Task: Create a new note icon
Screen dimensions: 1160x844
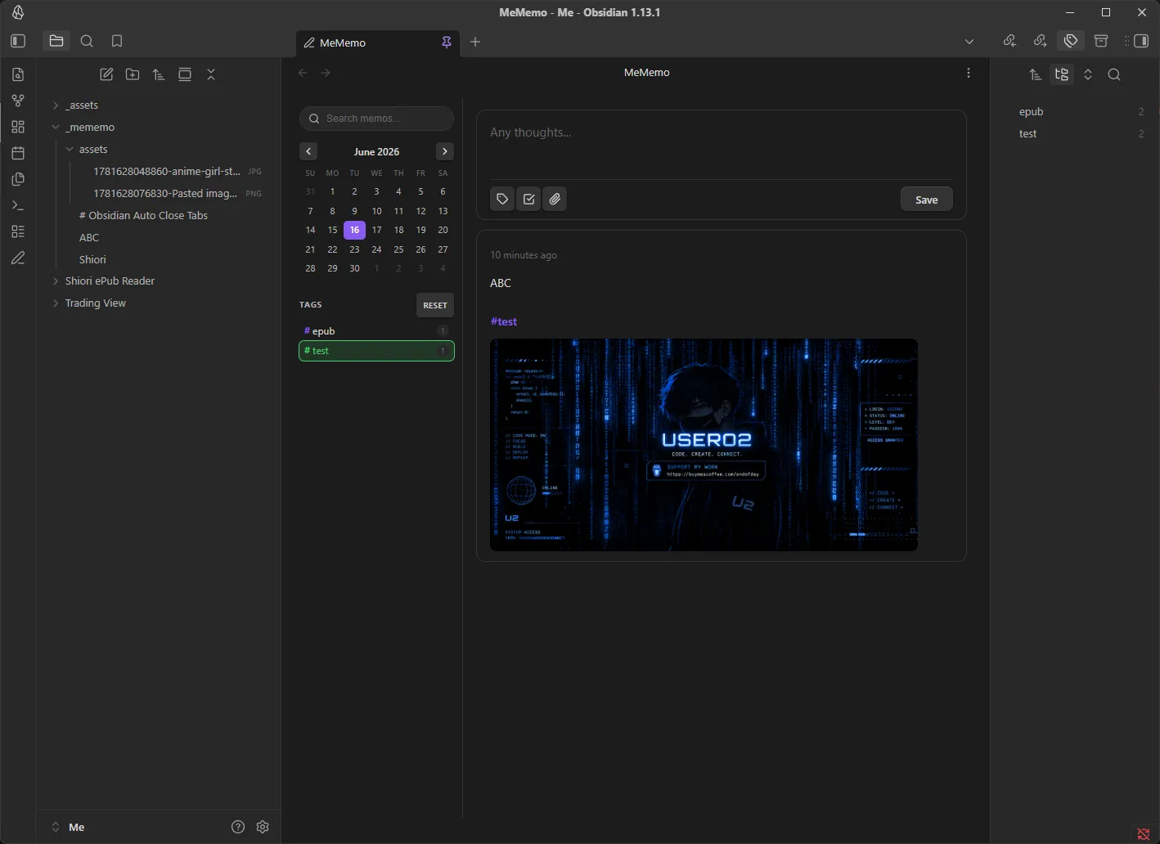Action: (x=106, y=74)
